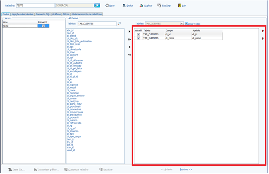Exit via the Sair button
This screenshot has width=269, height=174.
click(182, 6)
